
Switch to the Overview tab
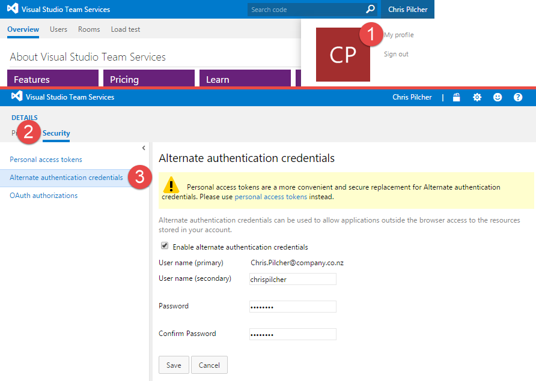point(23,29)
